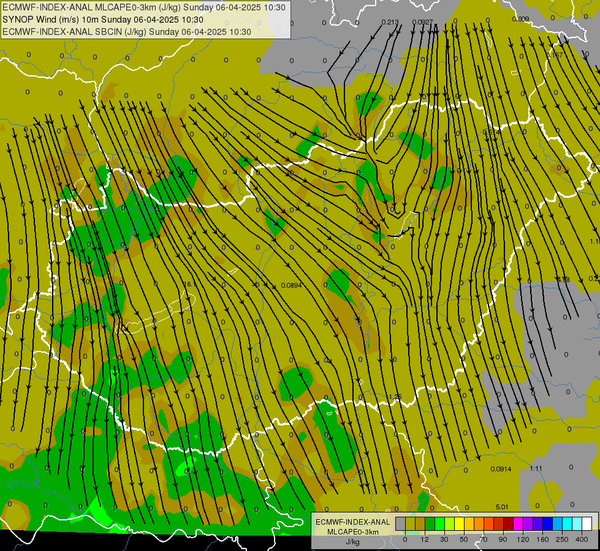
Task: Click the map value 0.0914
Action: coord(501,469)
